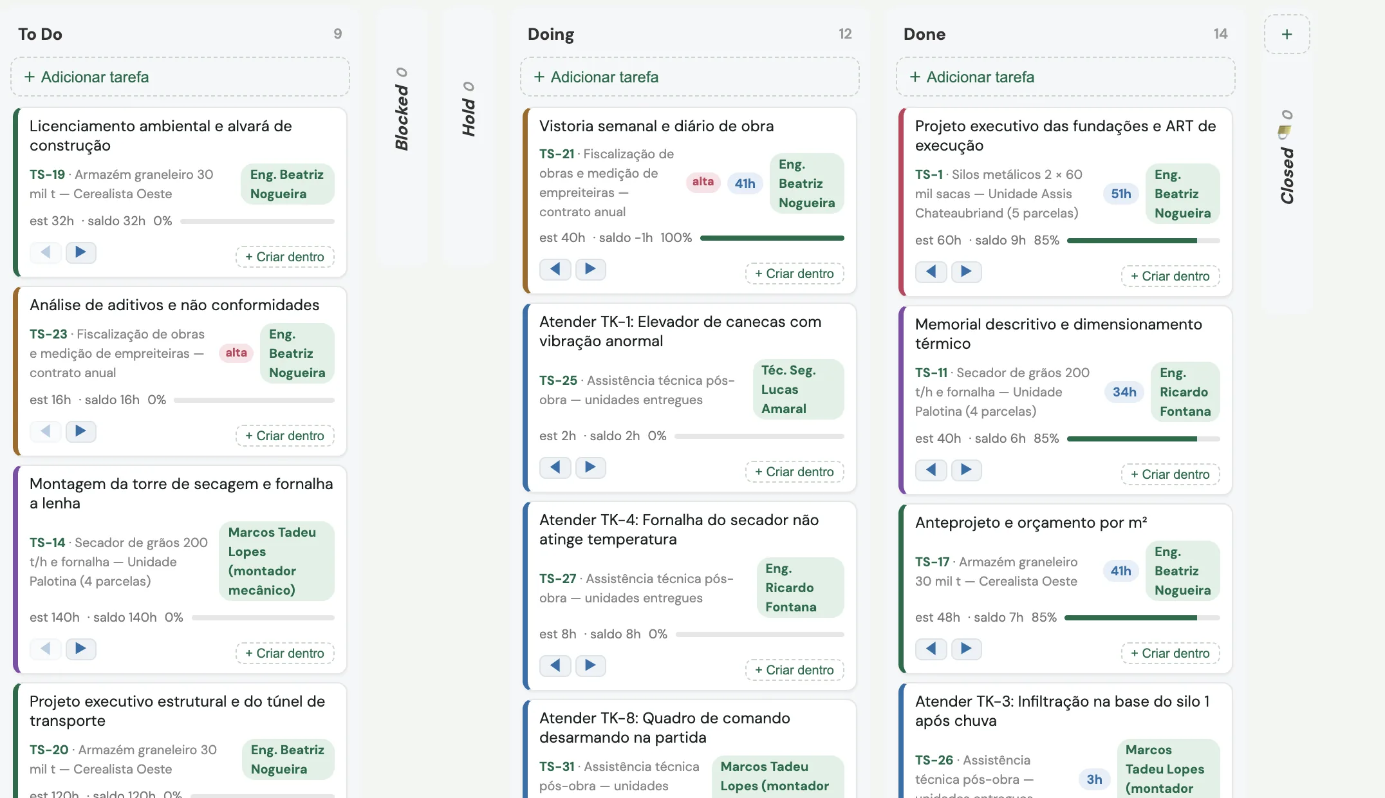The height and width of the screenshot is (798, 1385).
Task: Click 'alta' priority tag on TS-23 card
Action: [236, 353]
